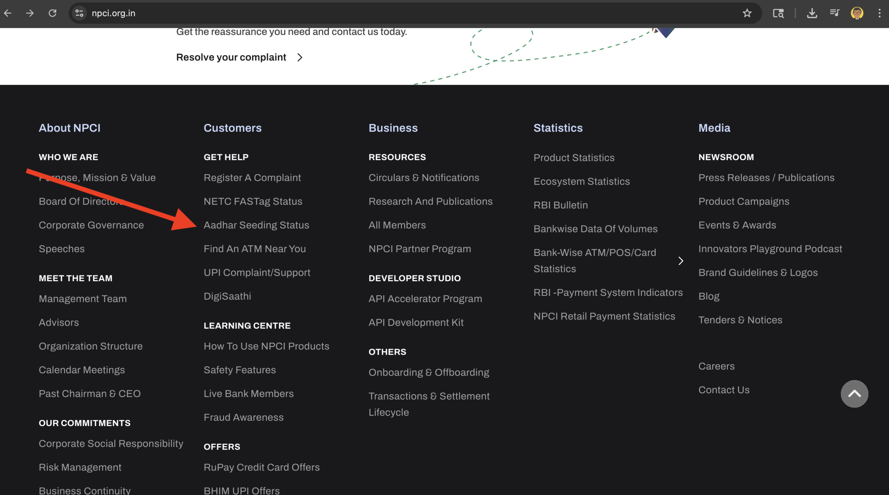Open the media controls icon in toolbar

pyautogui.click(x=834, y=13)
